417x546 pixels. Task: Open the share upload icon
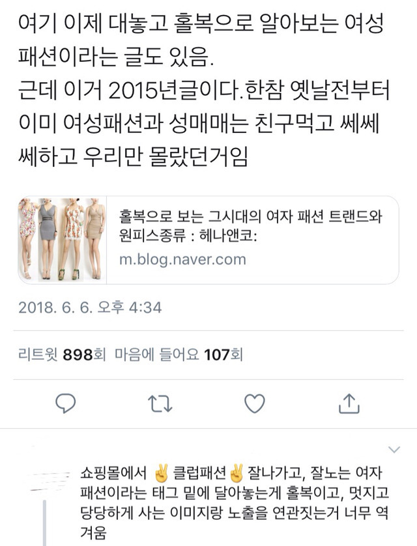click(349, 403)
